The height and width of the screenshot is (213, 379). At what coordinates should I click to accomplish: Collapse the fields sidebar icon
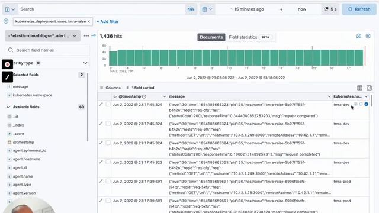coord(94,35)
